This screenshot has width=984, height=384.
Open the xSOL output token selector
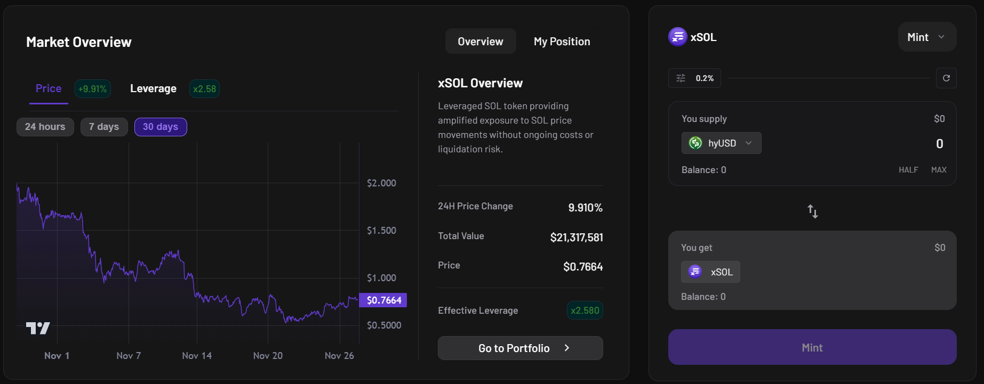[x=710, y=272]
